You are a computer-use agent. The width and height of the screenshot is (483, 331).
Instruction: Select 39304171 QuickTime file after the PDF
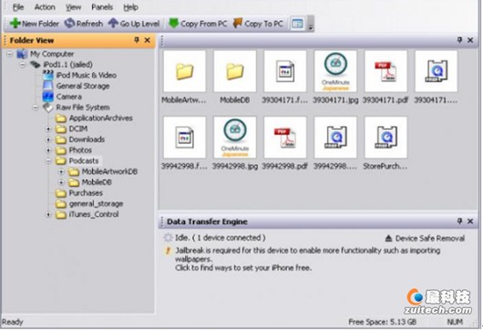436,71
